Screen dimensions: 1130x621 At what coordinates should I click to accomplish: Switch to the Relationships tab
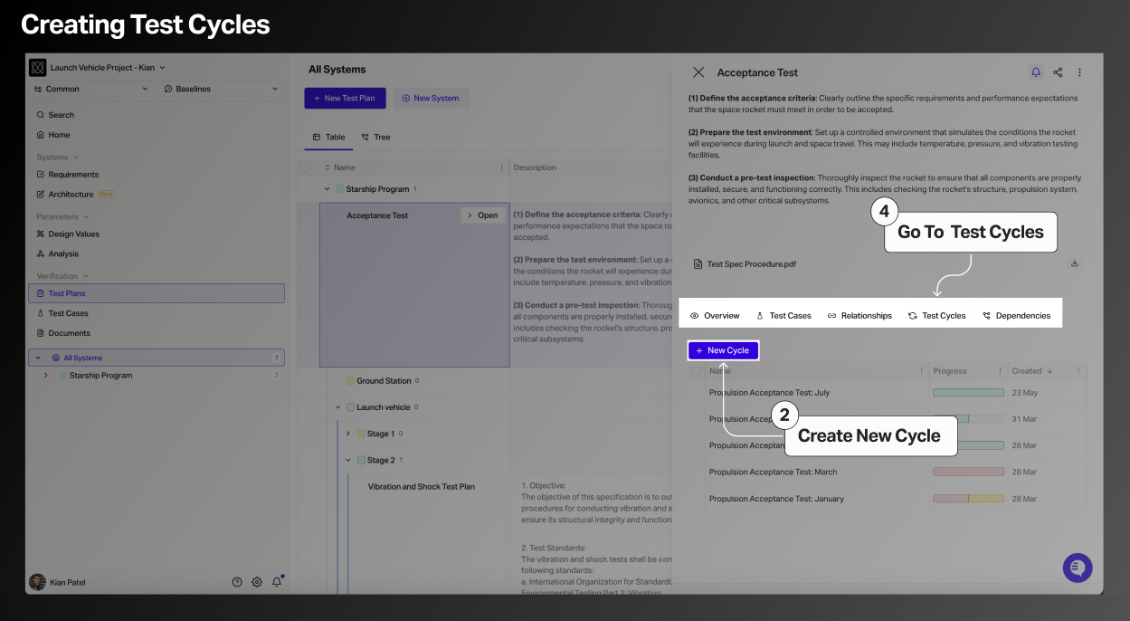pyautogui.click(x=859, y=316)
